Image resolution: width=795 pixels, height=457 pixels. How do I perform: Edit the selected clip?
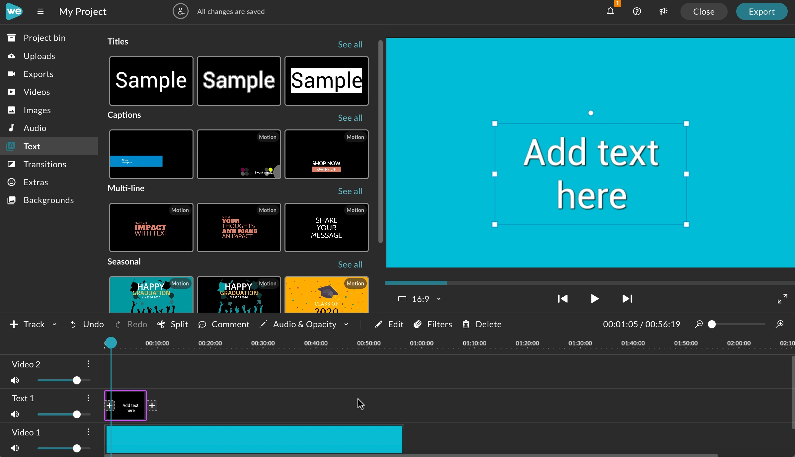[389, 324]
